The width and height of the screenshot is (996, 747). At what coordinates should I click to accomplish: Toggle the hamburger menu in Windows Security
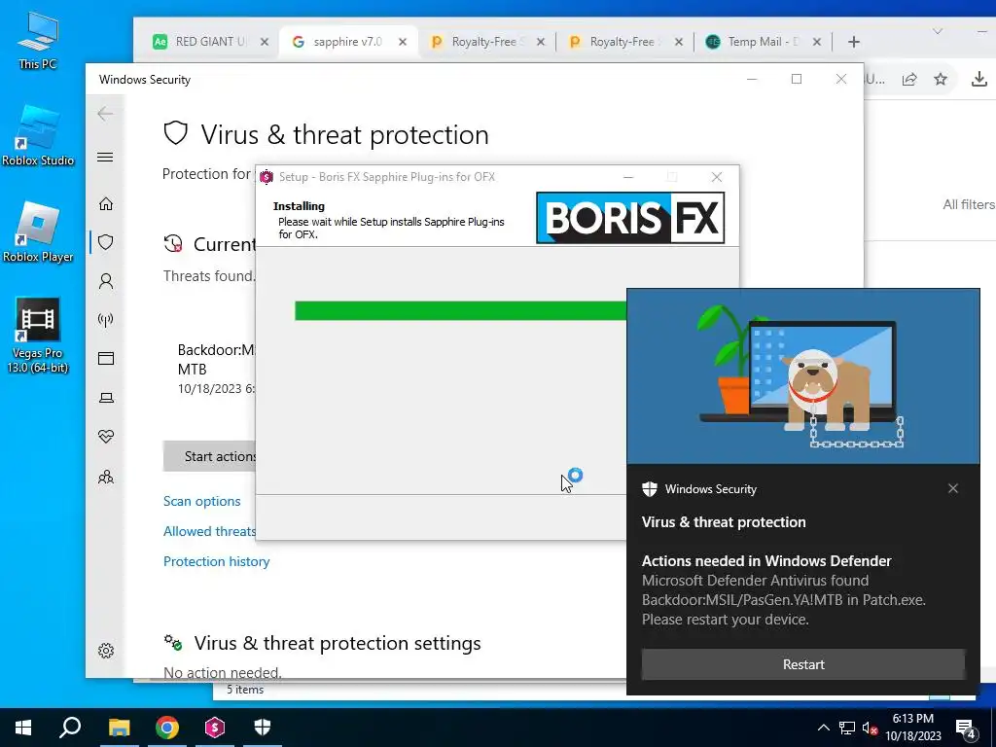point(105,157)
